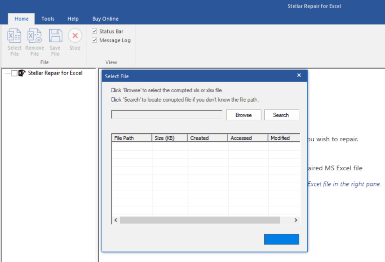The width and height of the screenshot is (385, 262).
Task: Open the Home ribbon tab
Action: click(x=22, y=19)
